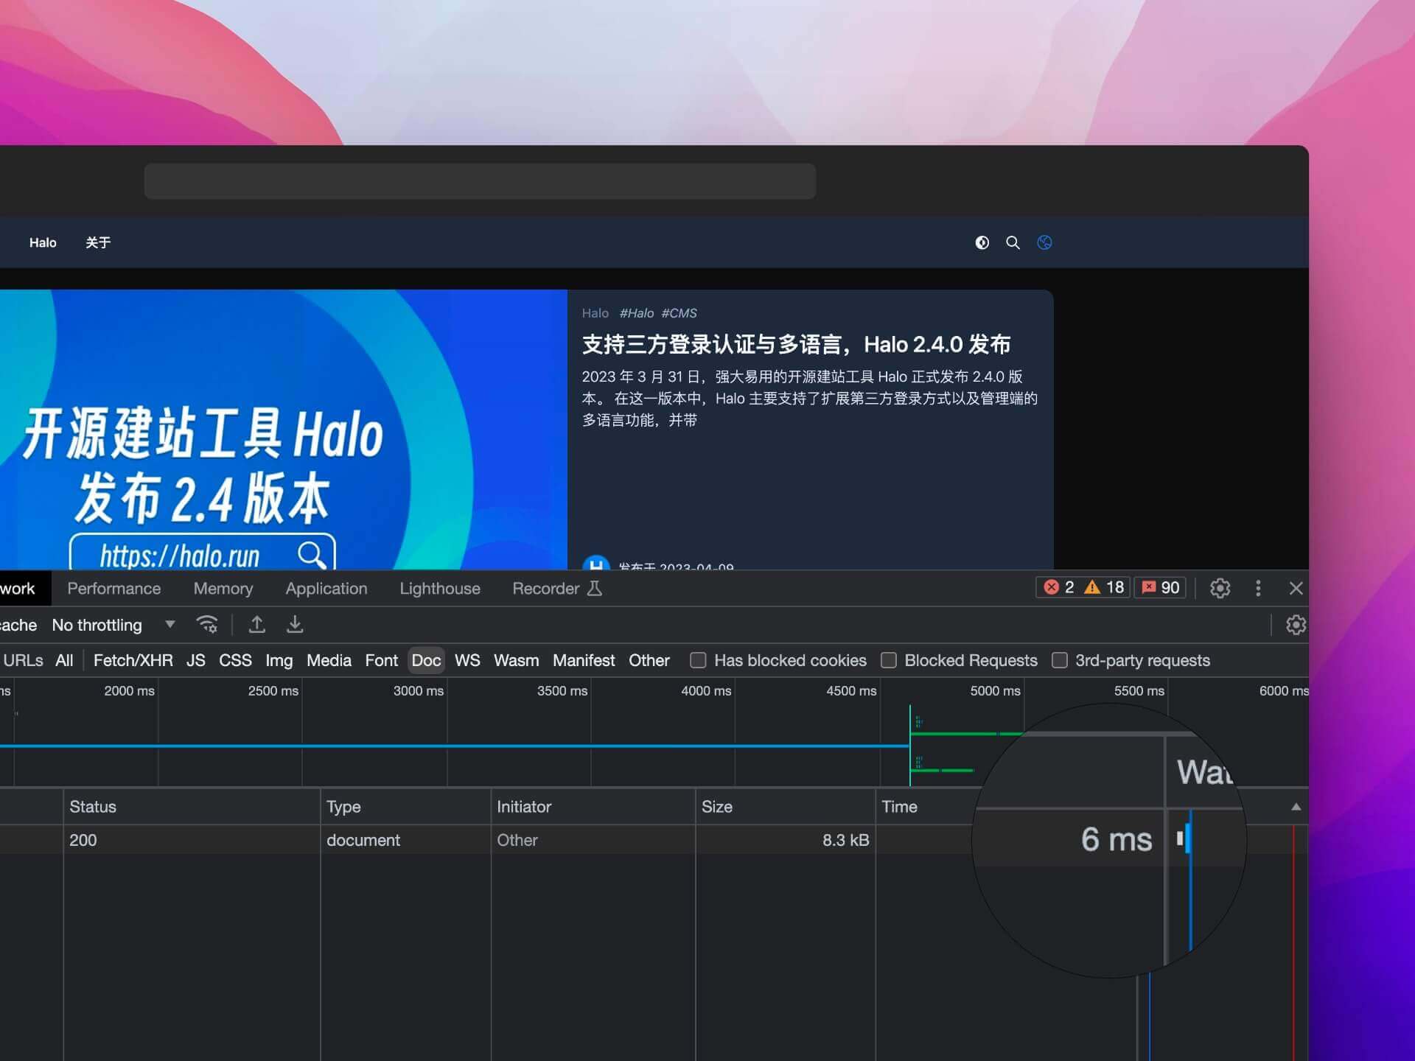Click the site search magnifier icon
Viewport: 1415px width, 1061px height.
pyautogui.click(x=1013, y=242)
